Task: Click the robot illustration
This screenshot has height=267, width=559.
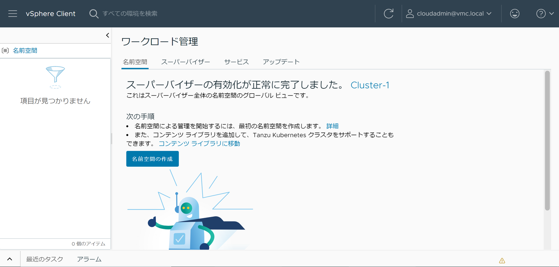Action: (190, 209)
